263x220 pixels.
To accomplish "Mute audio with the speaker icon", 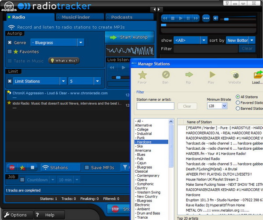I will coord(216,18).
